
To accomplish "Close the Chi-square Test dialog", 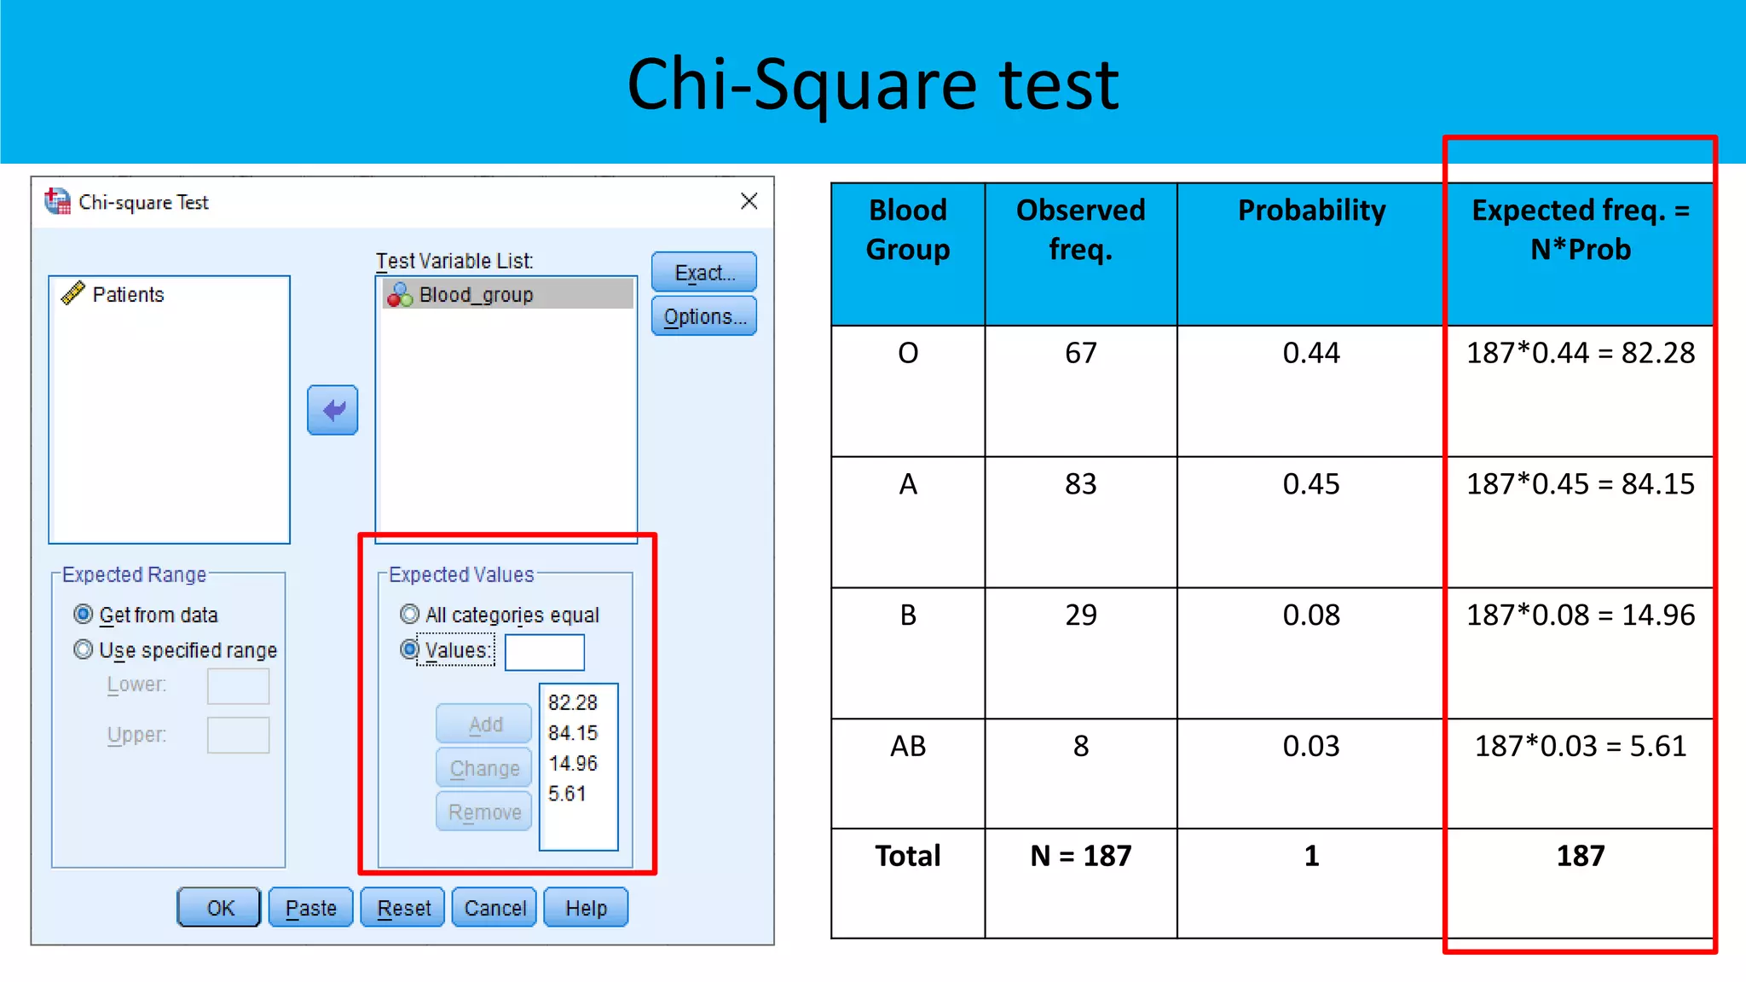I will (x=749, y=201).
